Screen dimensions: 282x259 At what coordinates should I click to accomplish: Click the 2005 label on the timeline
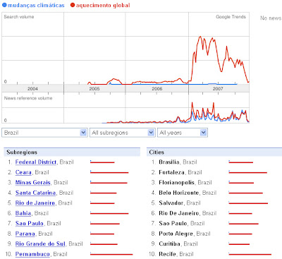point(94,89)
